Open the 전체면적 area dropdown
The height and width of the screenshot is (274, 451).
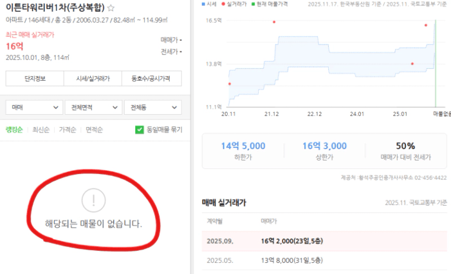tap(94, 108)
